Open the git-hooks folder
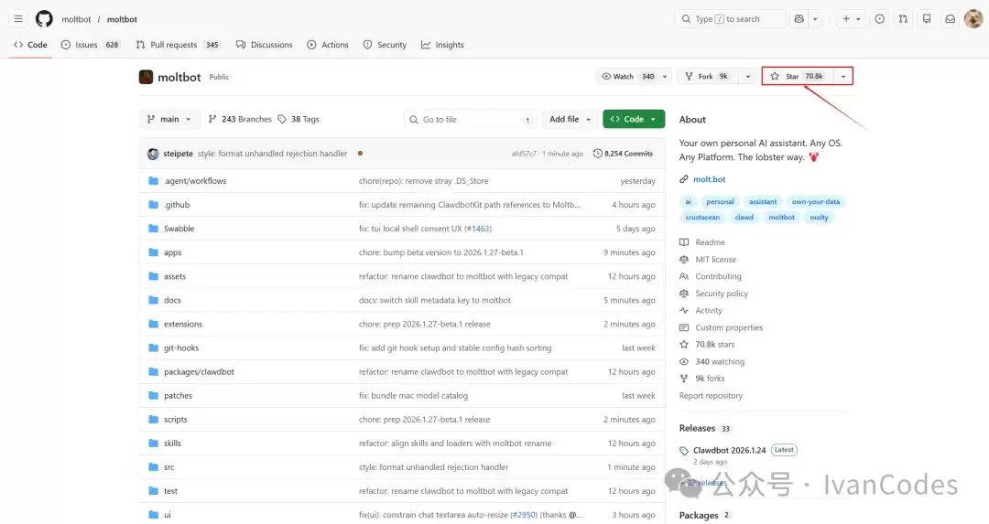This screenshot has width=989, height=524. pyautogui.click(x=181, y=348)
